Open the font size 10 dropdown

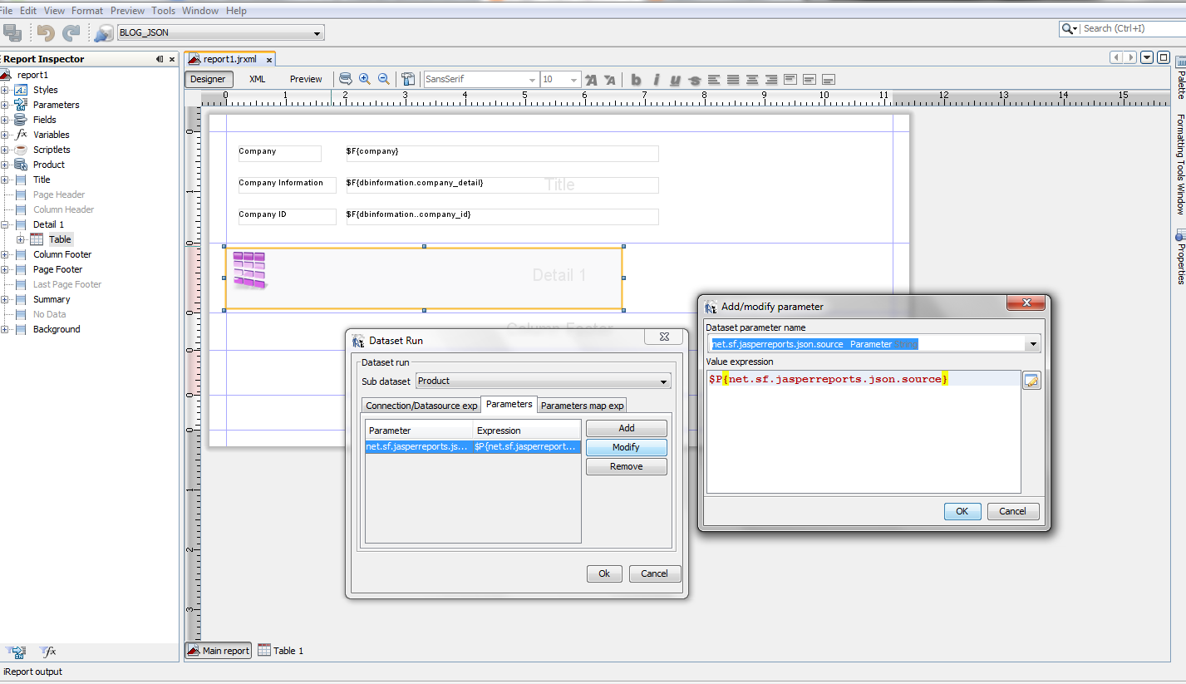pyautogui.click(x=573, y=80)
